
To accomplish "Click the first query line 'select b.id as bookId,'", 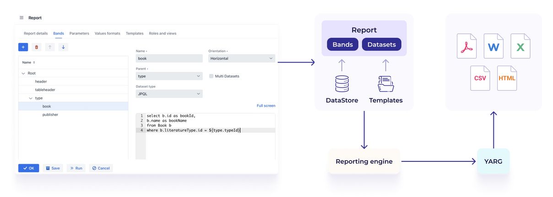I will 171,116.
